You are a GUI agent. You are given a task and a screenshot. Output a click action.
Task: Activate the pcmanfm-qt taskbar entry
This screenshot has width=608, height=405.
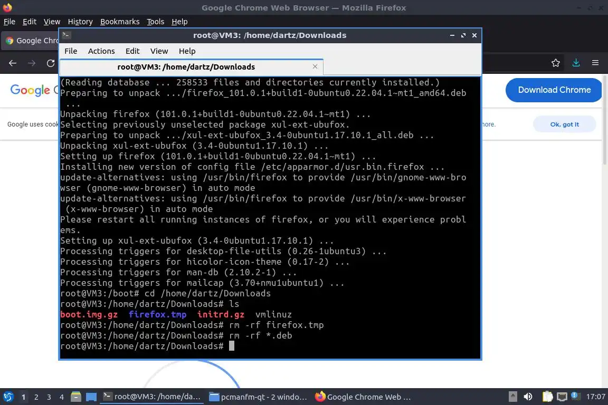point(258,397)
